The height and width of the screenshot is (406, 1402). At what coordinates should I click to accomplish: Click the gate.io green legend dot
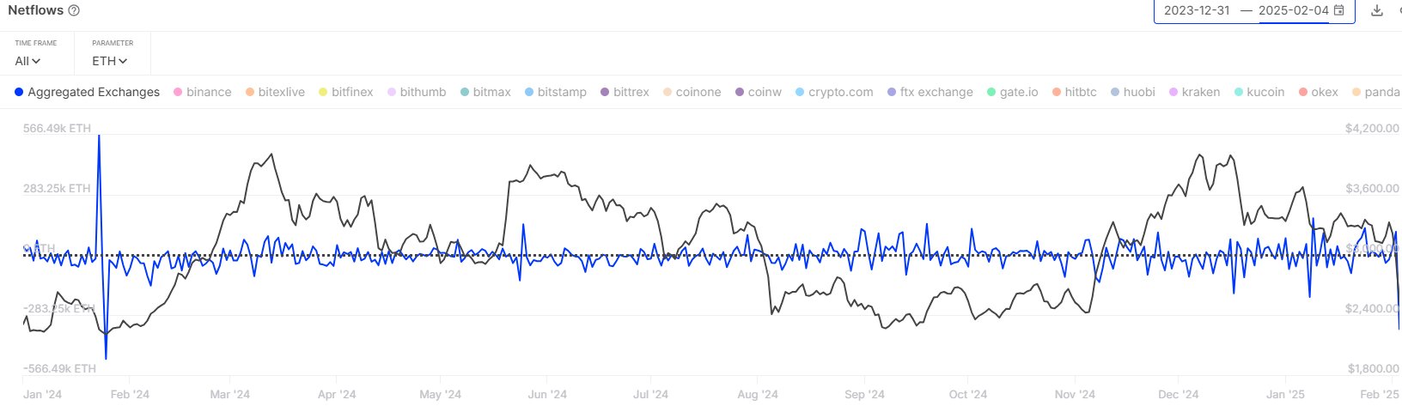(x=991, y=92)
